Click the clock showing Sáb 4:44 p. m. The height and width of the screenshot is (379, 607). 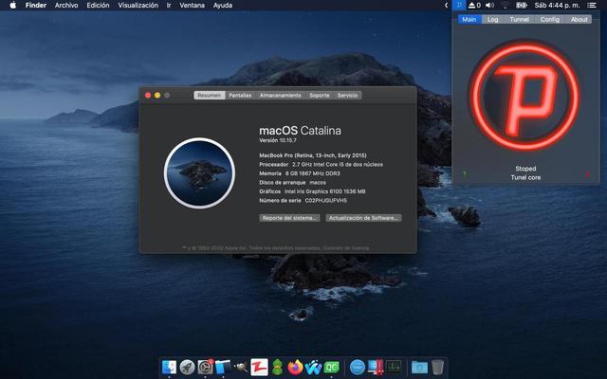click(x=557, y=5)
